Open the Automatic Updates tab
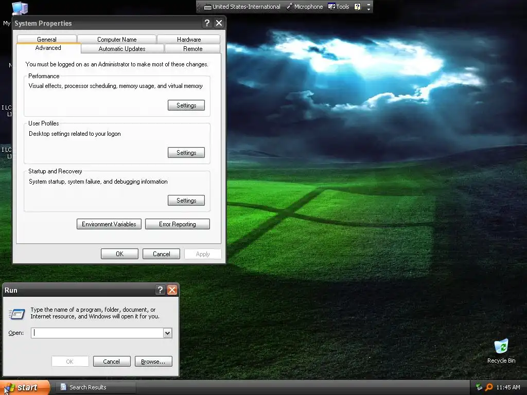Viewport: 527px width, 395px height. point(122,49)
